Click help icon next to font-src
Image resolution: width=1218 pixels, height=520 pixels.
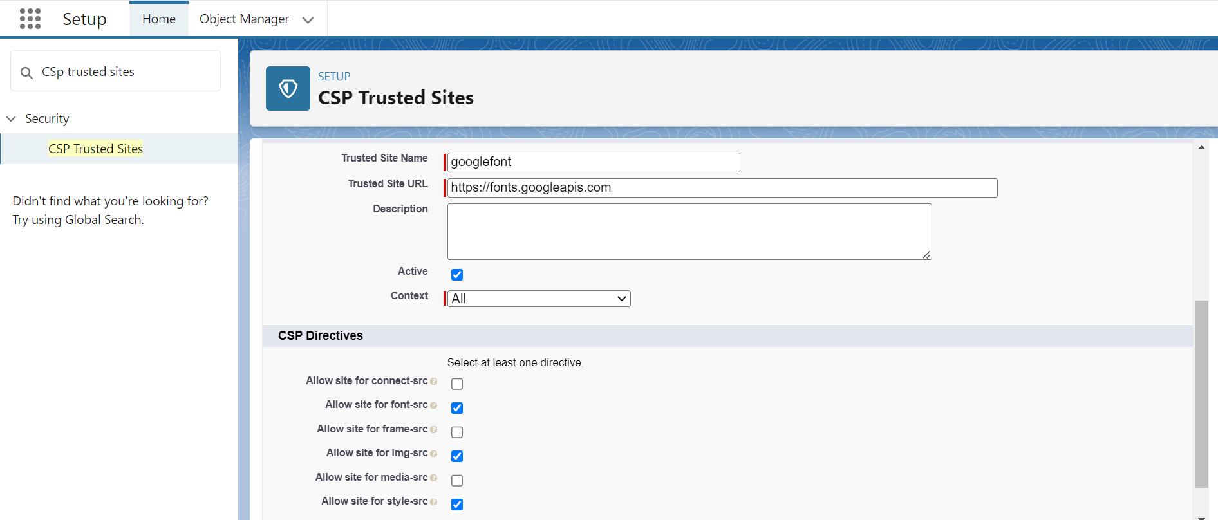[434, 405]
